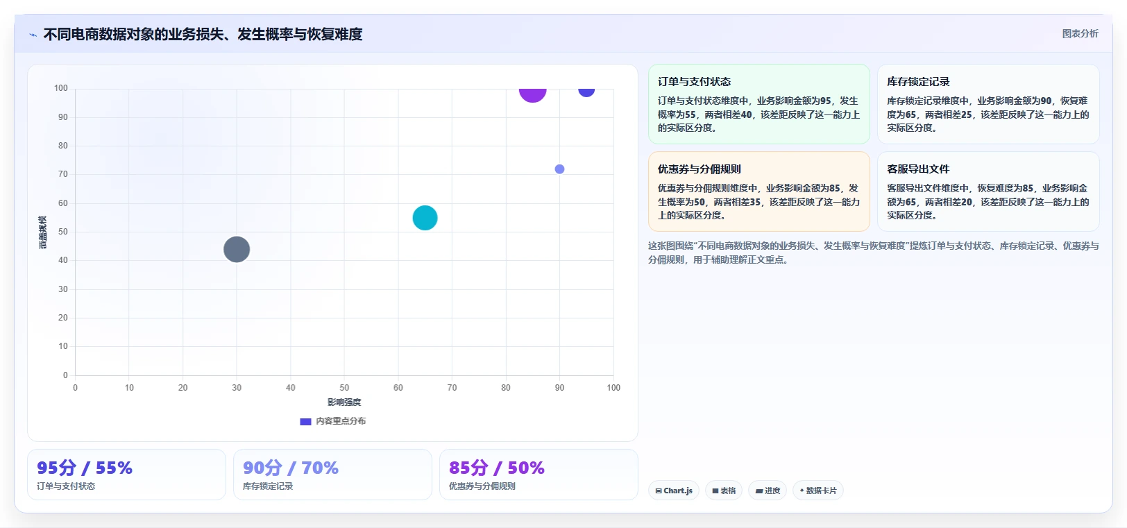
Task: Open the 客服导出文件 info card
Action: tap(988, 191)
